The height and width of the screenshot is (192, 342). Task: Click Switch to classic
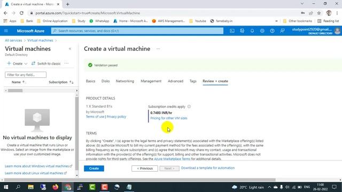click(46, 63)
